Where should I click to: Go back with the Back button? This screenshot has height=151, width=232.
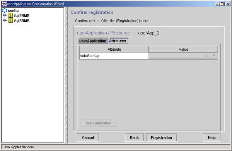134,137
